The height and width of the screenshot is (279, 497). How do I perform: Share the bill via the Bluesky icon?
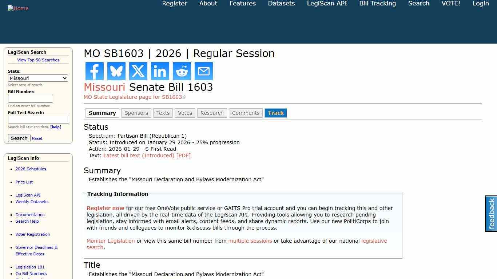(116, 71)
